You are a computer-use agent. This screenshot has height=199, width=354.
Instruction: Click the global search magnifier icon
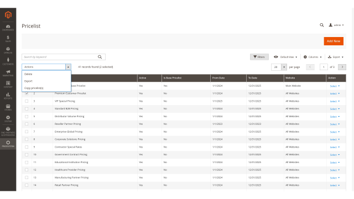coord(322,25)
